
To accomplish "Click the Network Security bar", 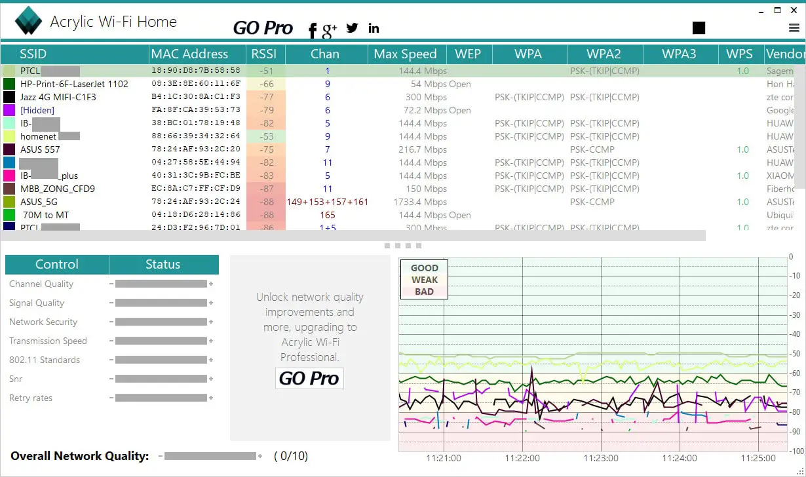I will coord(161,322).
